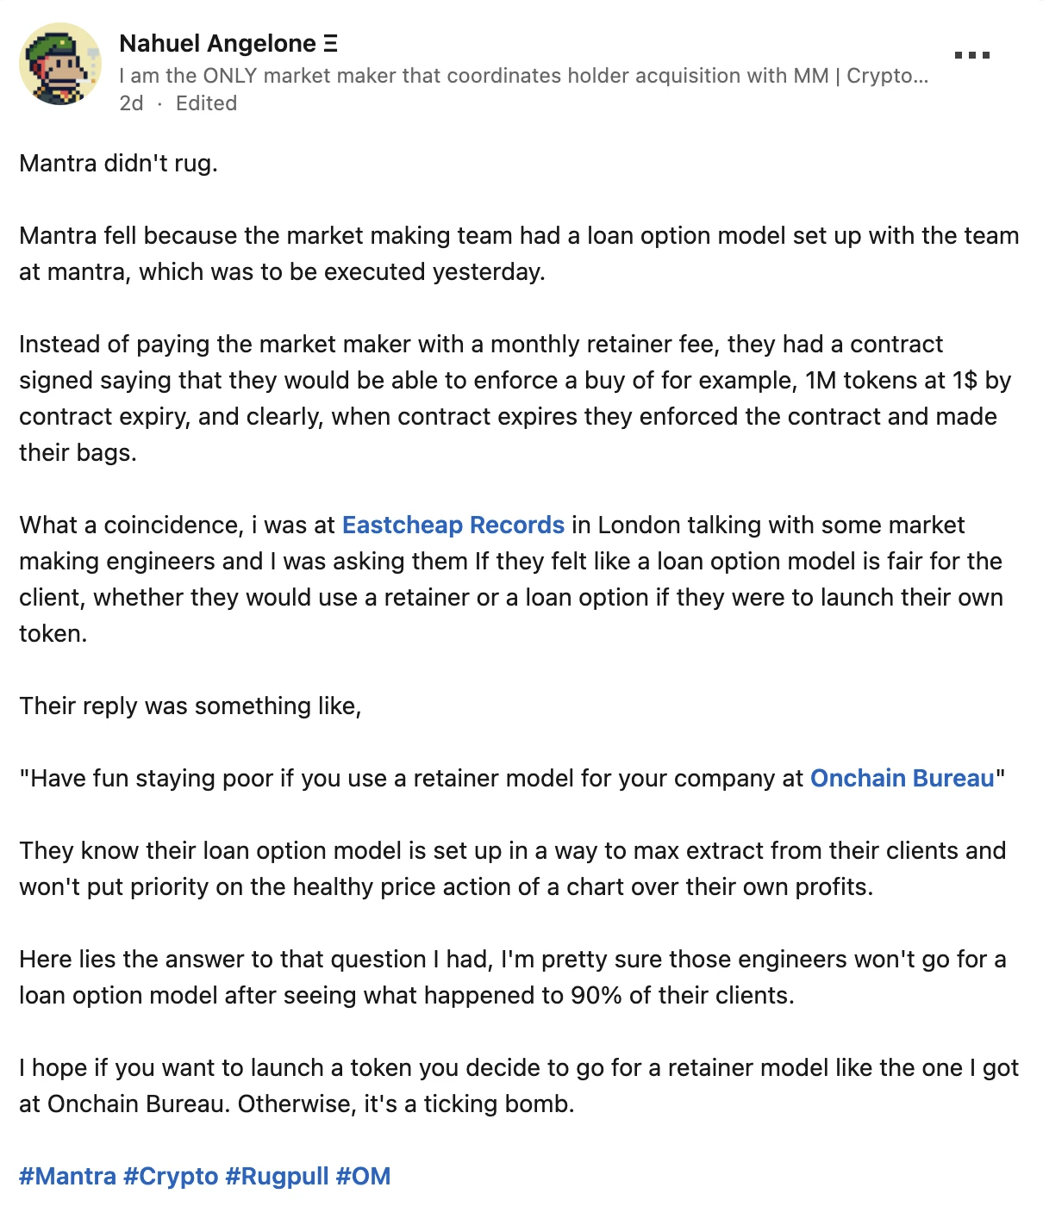Open Nahuel Angelone's profile via name
The image size is (1043, 1206).
[218, 43]
